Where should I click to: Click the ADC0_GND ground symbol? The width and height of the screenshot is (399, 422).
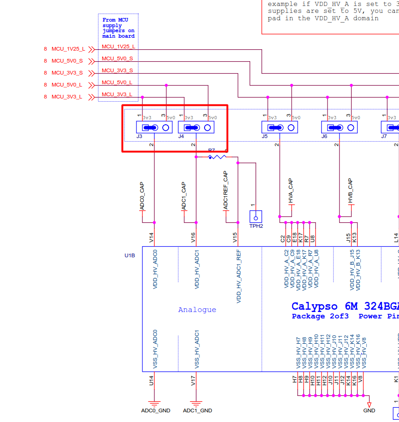(x=154, y=404)
